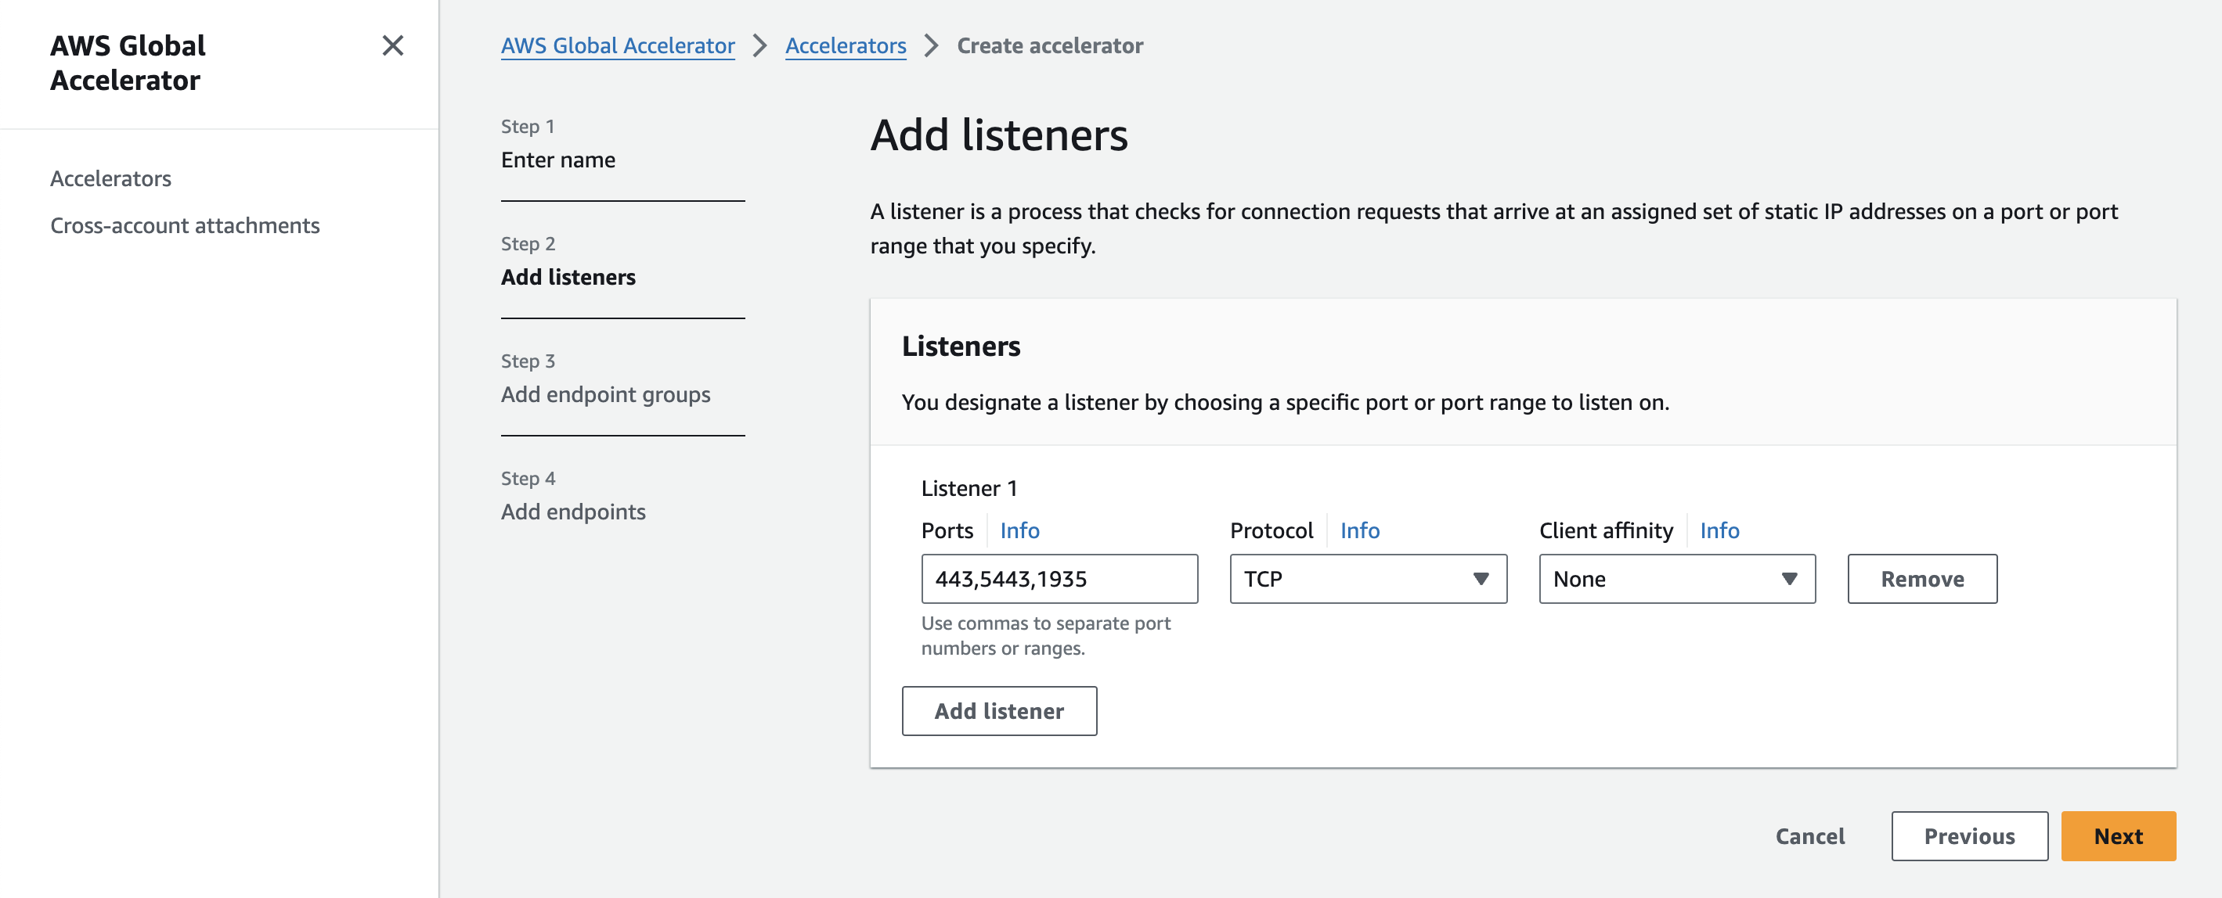Open Accelerators in the sidebar

(x=110, y=178)
